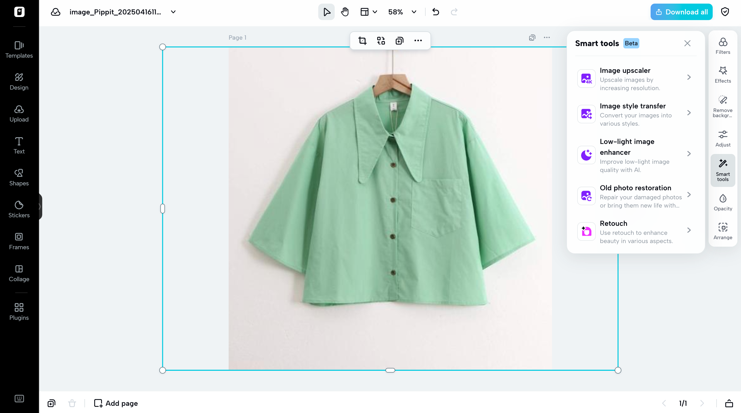741x413 pixels.
Task: Close the Smart tools panel
Action: pos(687,43)
